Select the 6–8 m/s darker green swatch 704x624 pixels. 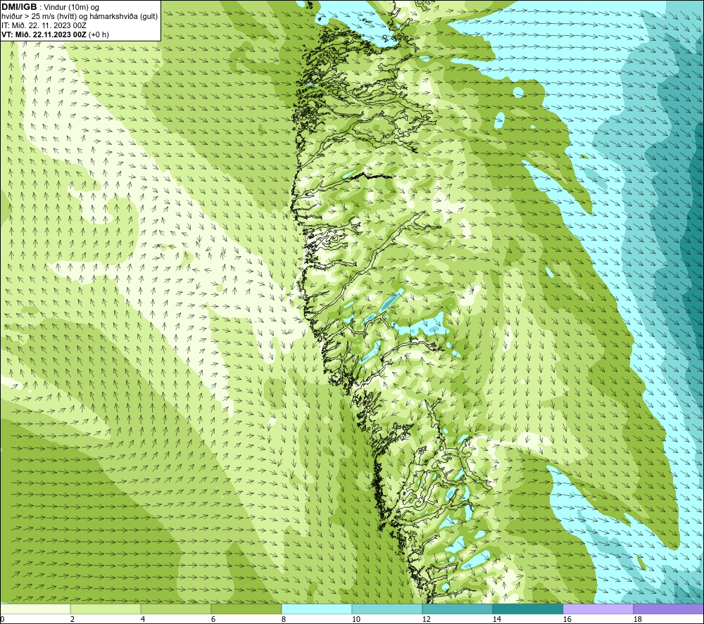(246, 609)
